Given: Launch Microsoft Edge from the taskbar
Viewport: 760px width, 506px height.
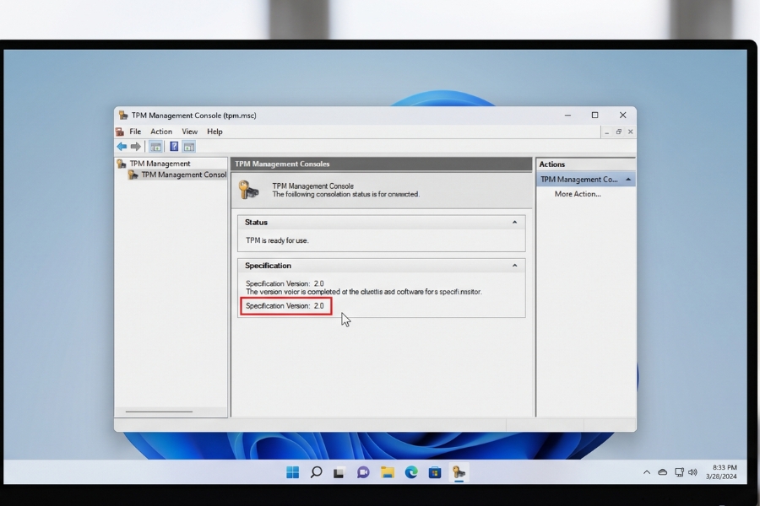Looking at the screenshot, I should point(411,472).
